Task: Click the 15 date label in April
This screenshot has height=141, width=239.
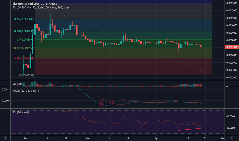Action: tap(188, 138)
